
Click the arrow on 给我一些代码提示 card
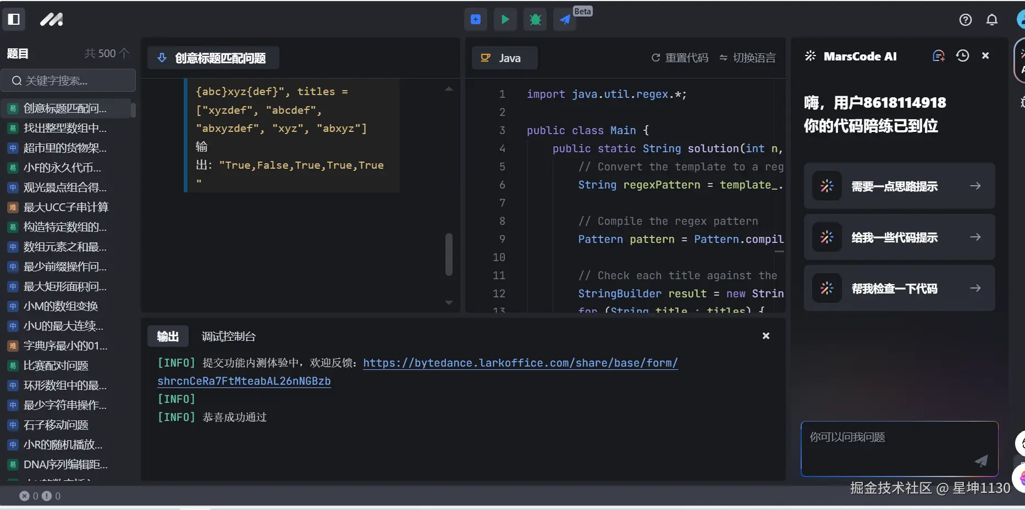[976, 237]
